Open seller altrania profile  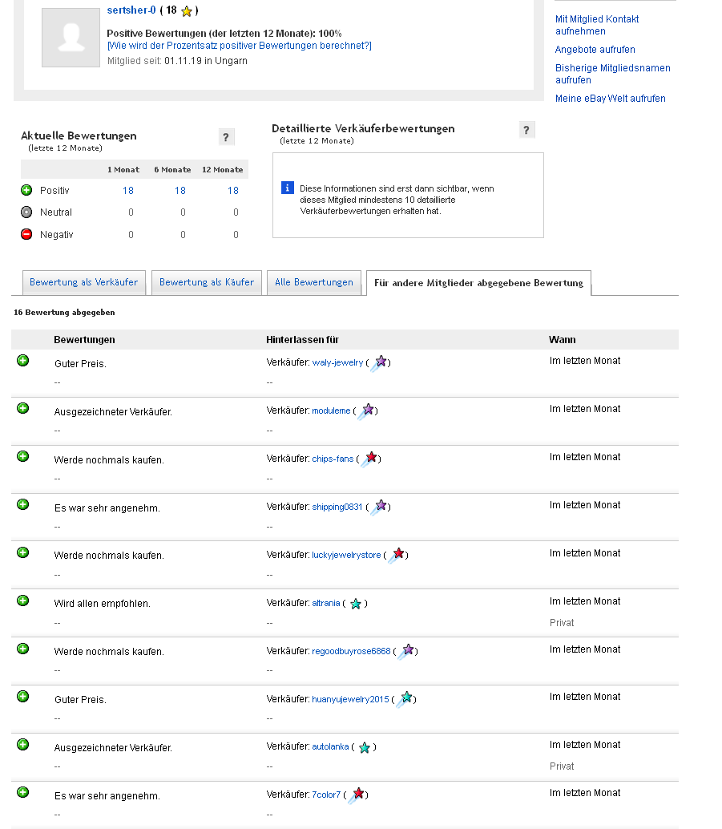coord(325,603)
